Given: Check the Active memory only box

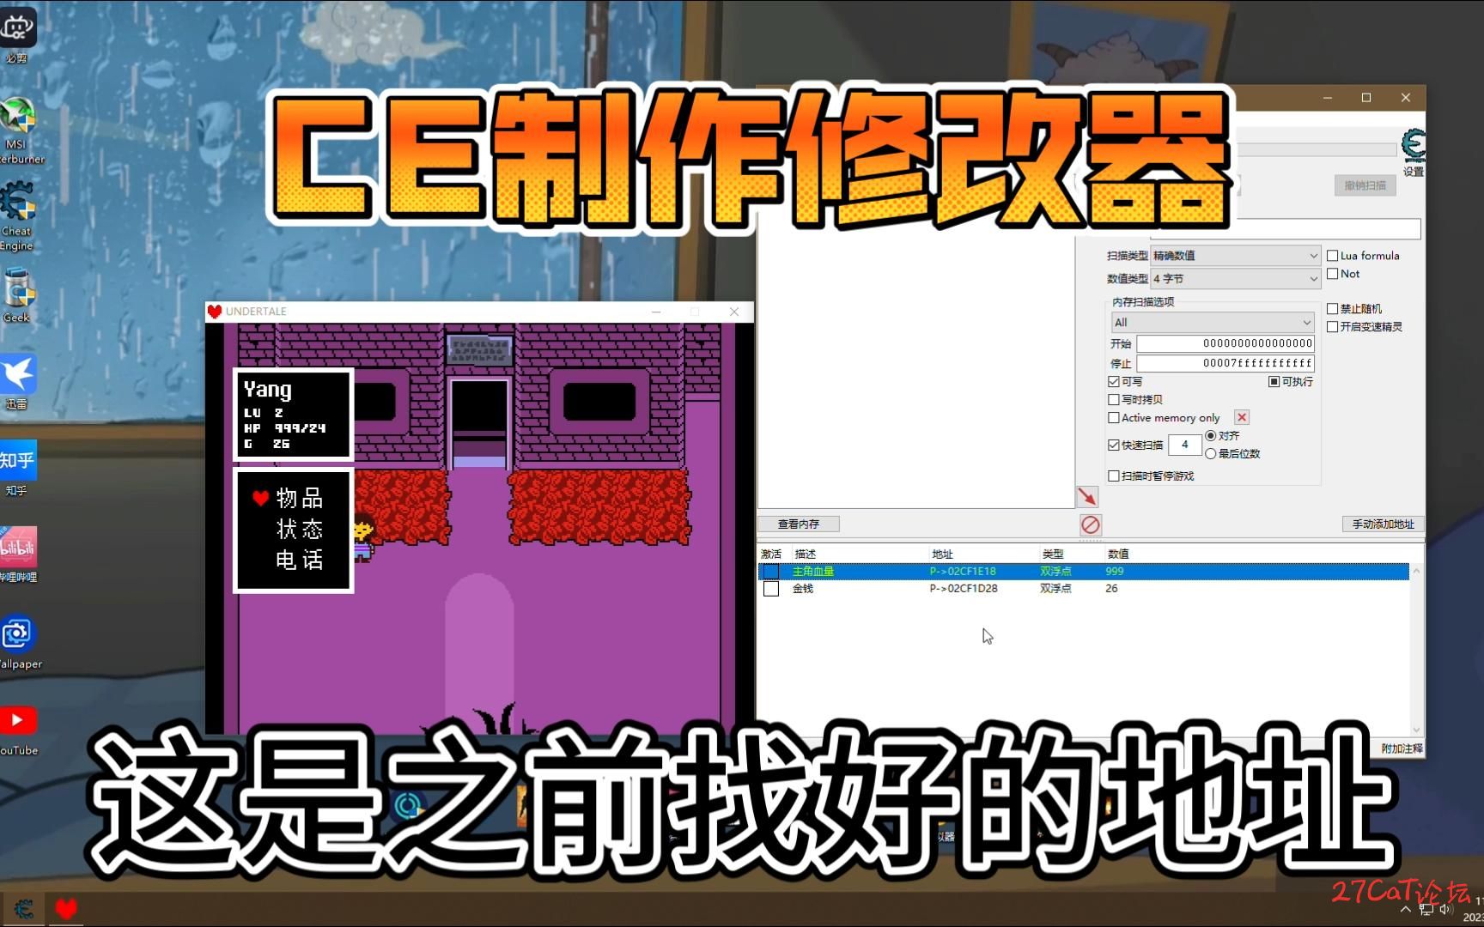Looking at the screenshot, I should pyautogui.click(x=1114, y=418).
